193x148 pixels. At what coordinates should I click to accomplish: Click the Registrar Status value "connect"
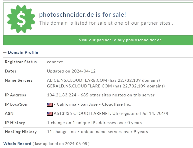[x=55, y=62]
